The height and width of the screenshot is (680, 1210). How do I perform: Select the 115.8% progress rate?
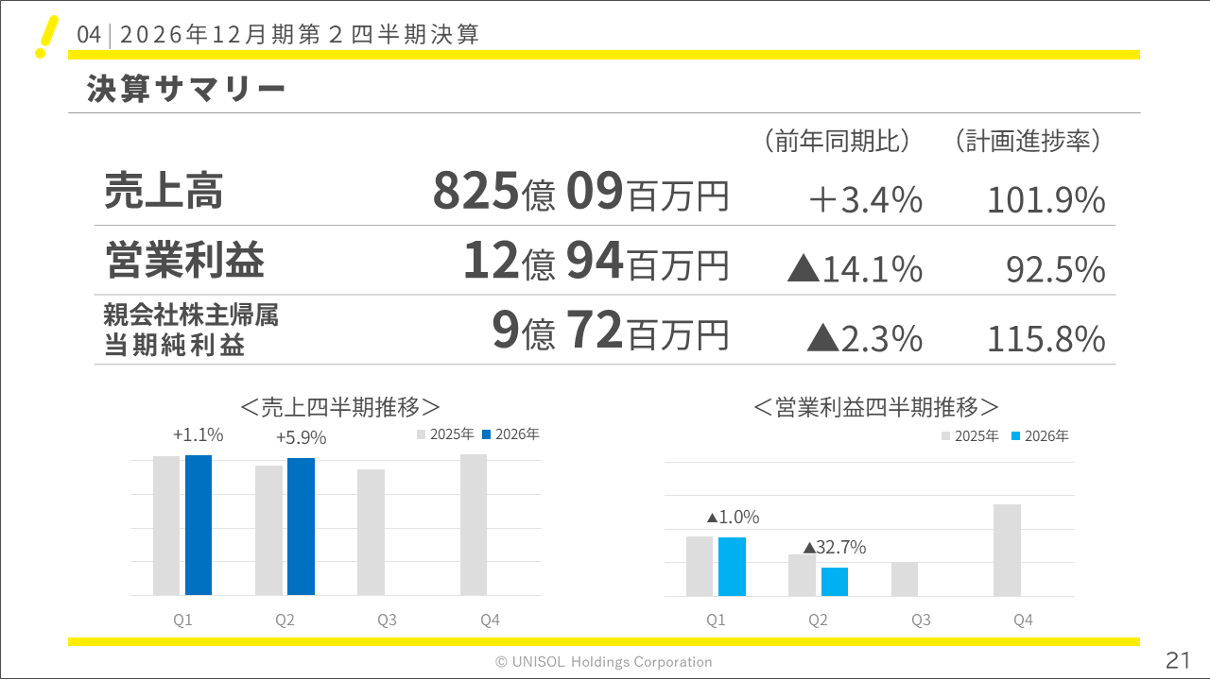click(1046, 337)
